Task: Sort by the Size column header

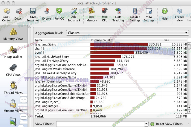Action: point(175,40)
